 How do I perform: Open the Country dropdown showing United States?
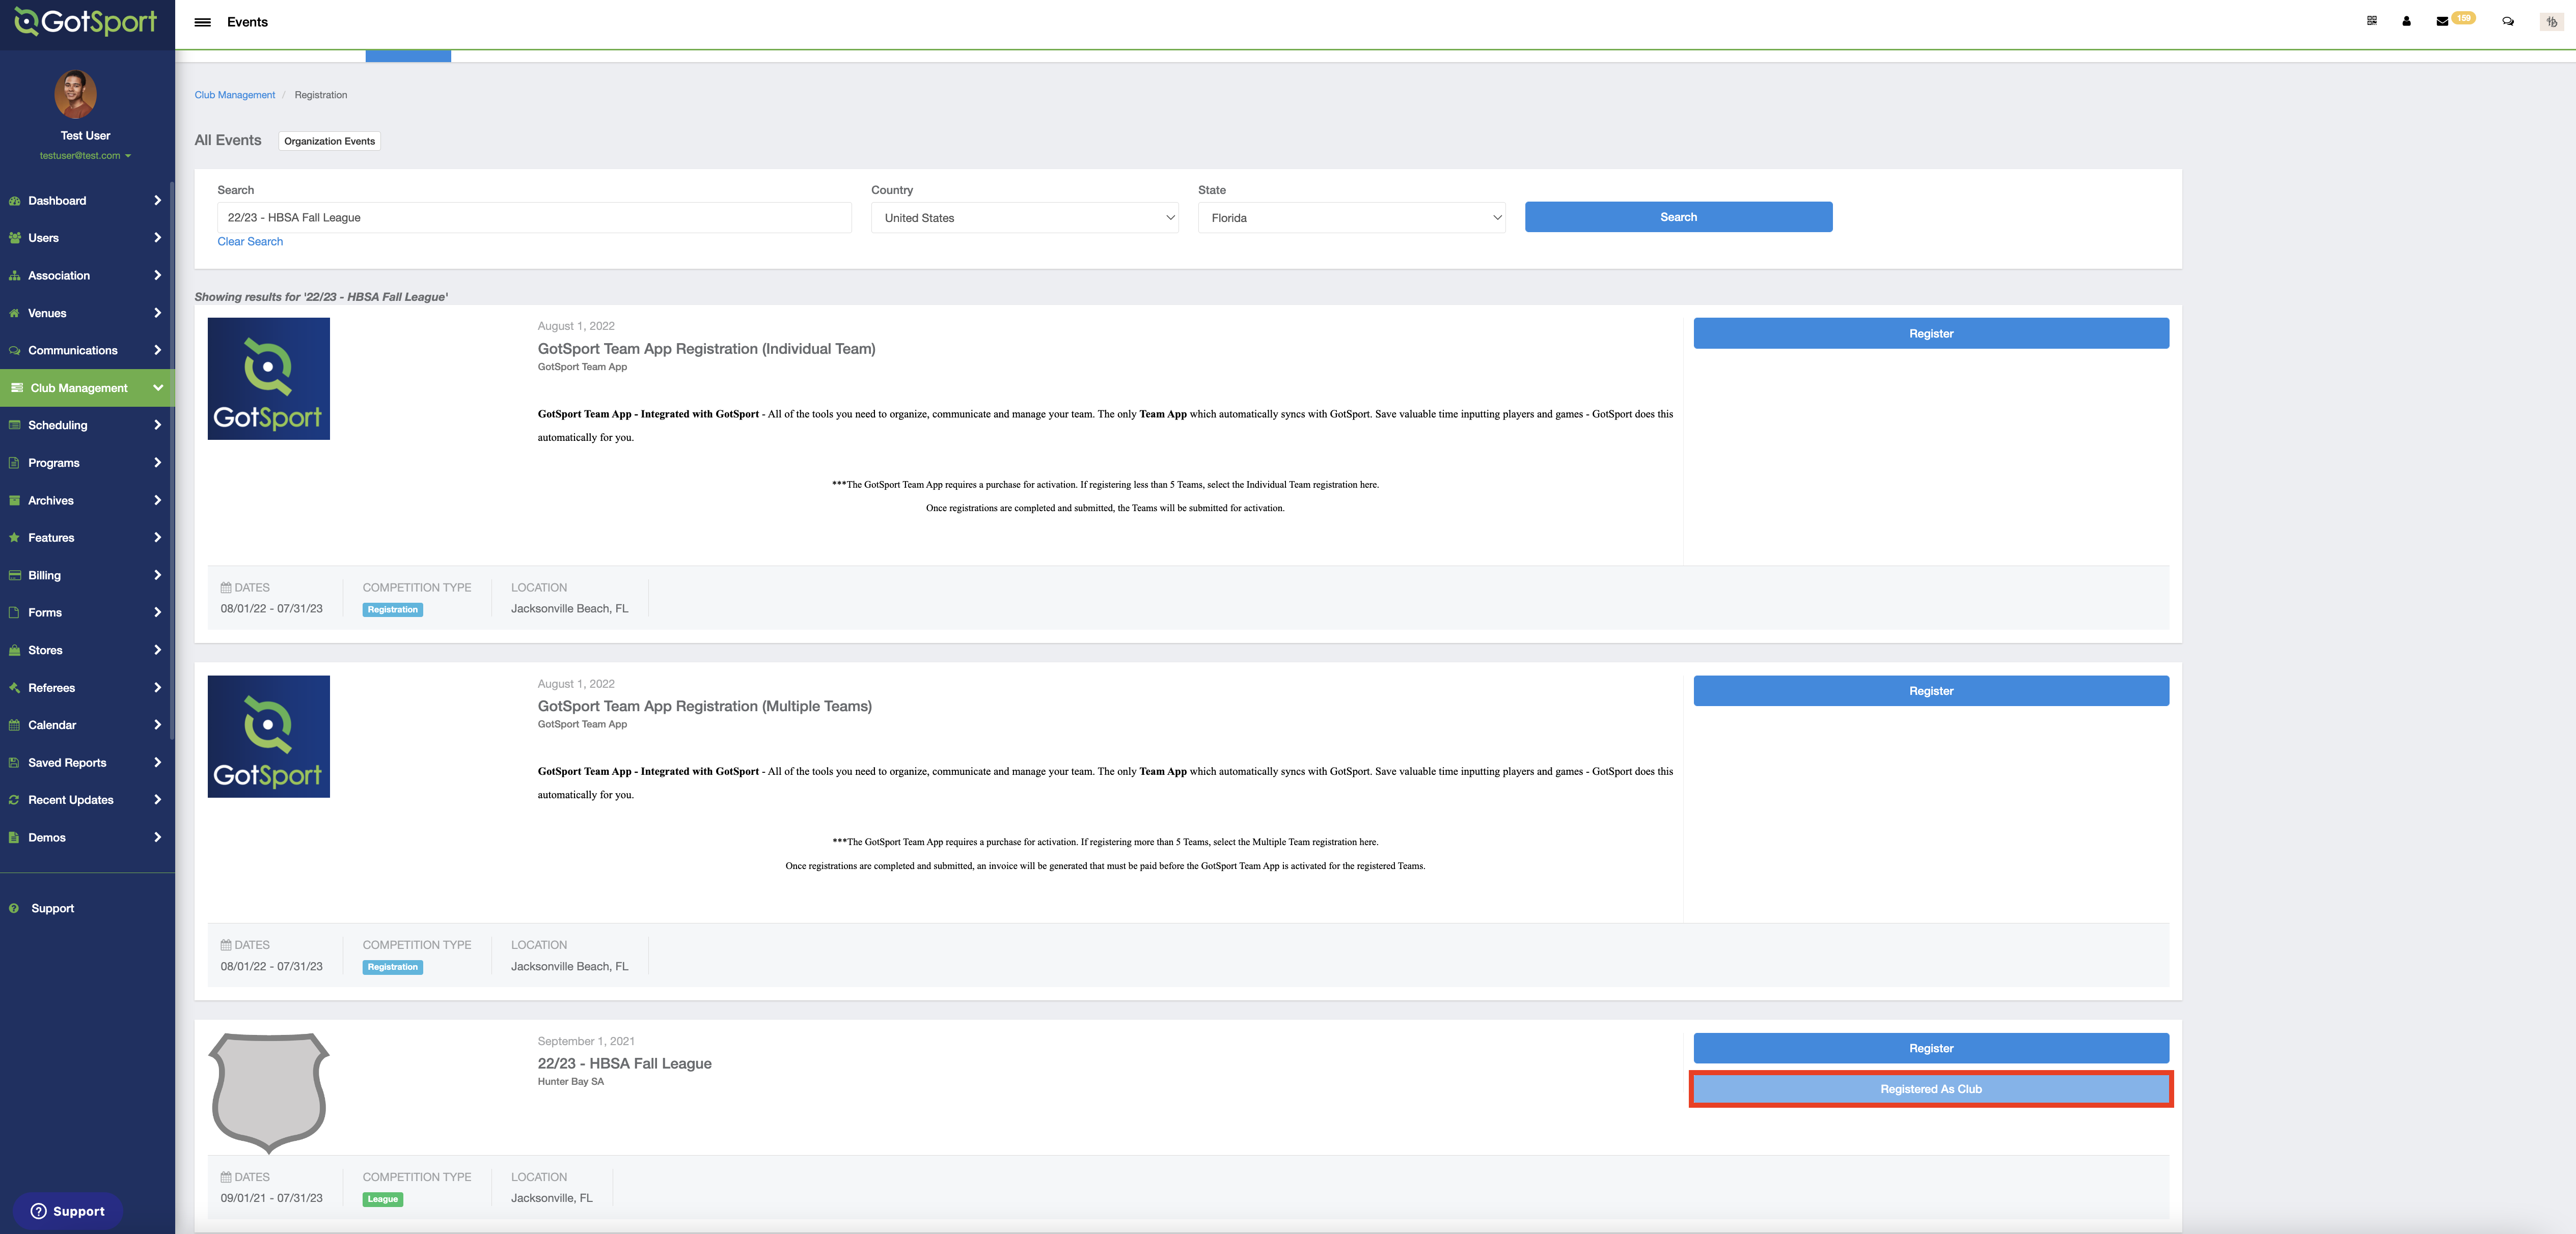1024,218
